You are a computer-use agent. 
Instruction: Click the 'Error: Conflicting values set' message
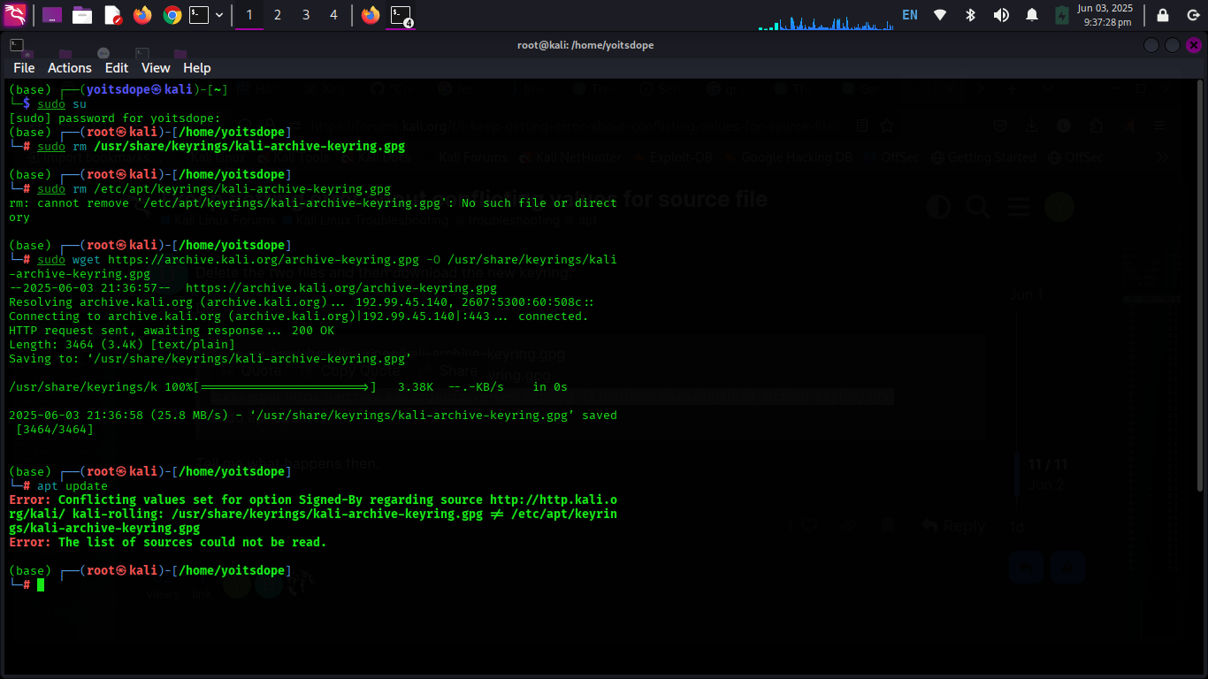tap(313, 514)
